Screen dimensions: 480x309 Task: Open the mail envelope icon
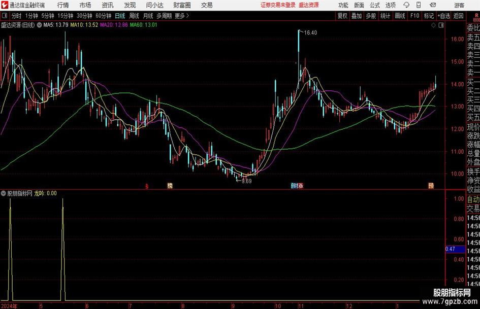[x=433, y=5]
